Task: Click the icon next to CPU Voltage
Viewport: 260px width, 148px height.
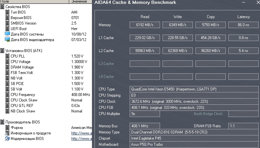Action: pyautogui.click(x=7, y=62)
